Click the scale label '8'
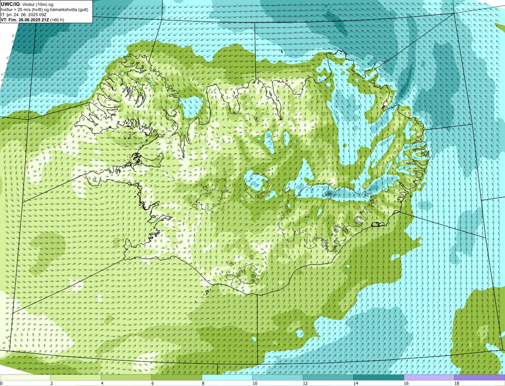The image size is (505, 386). 203,383
